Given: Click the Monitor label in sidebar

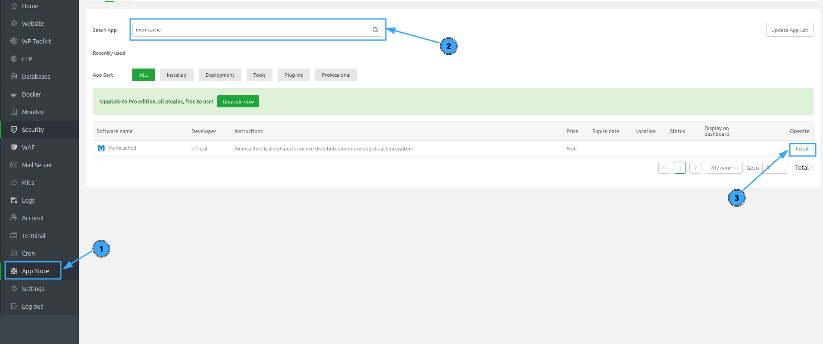Looking at the screenshot, I should [33, 112].
